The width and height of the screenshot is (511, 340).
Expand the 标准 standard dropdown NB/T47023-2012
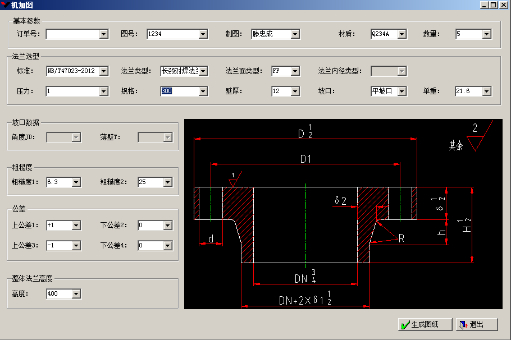coord(103,71)
